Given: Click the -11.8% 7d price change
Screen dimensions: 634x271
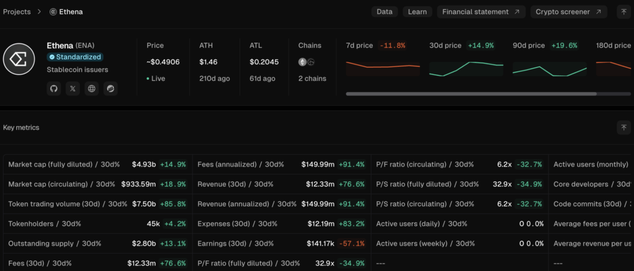Looking at the screenshot, I should pos(392,45).
